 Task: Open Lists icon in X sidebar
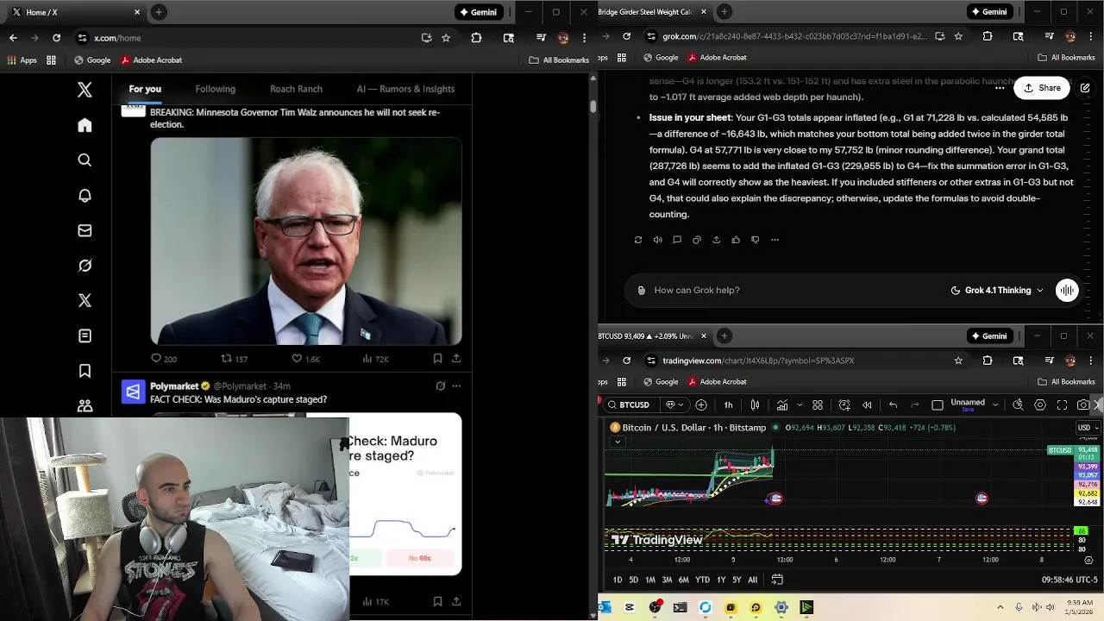tap(85, 336)
